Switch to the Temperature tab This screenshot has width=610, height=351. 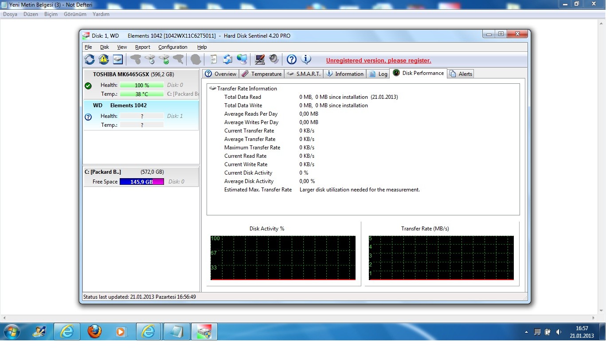pos(262,74)
